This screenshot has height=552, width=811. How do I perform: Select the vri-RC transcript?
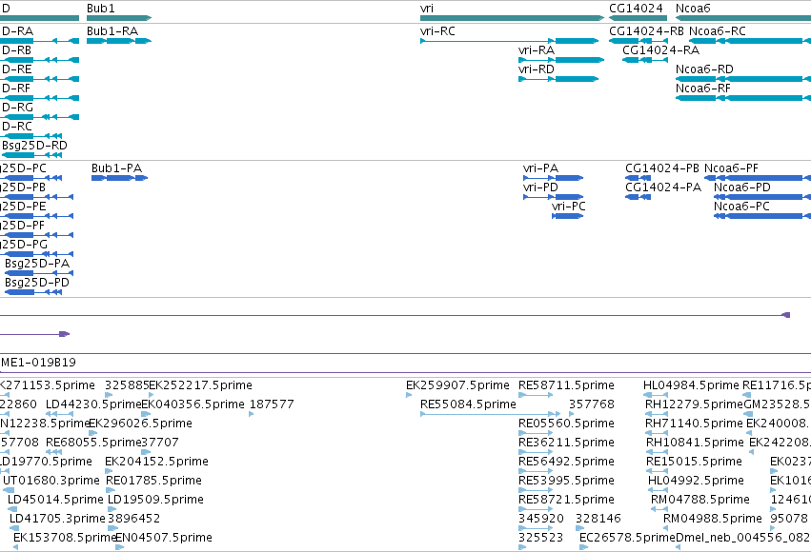510,41
